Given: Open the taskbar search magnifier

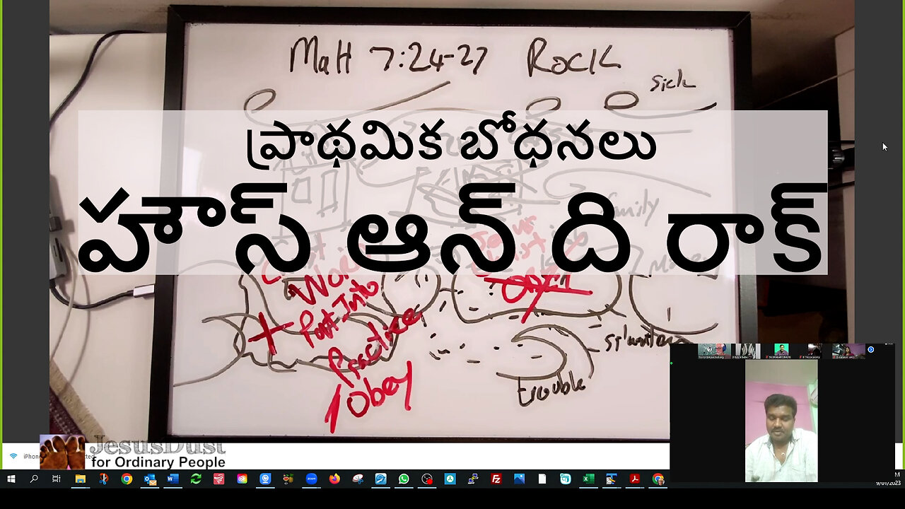Looking at the screenshot, I should tap(34, 479).
